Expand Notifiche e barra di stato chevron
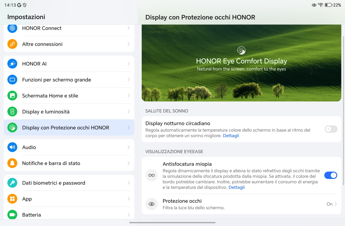This screenshot has width=345, height=226. pyautogui.click(x=129, y=163)
